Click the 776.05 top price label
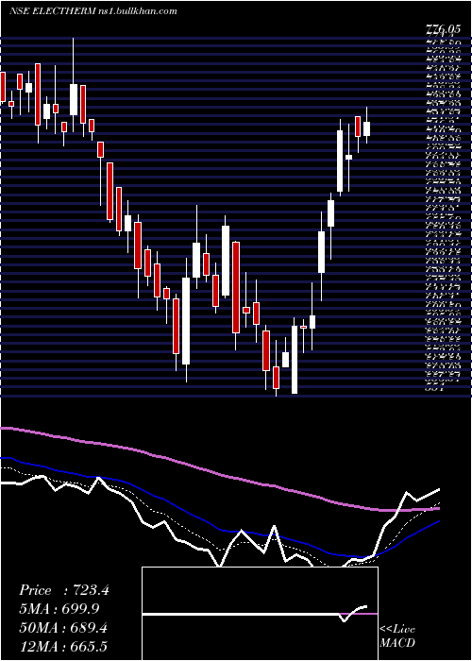 (x=442, y=30)
